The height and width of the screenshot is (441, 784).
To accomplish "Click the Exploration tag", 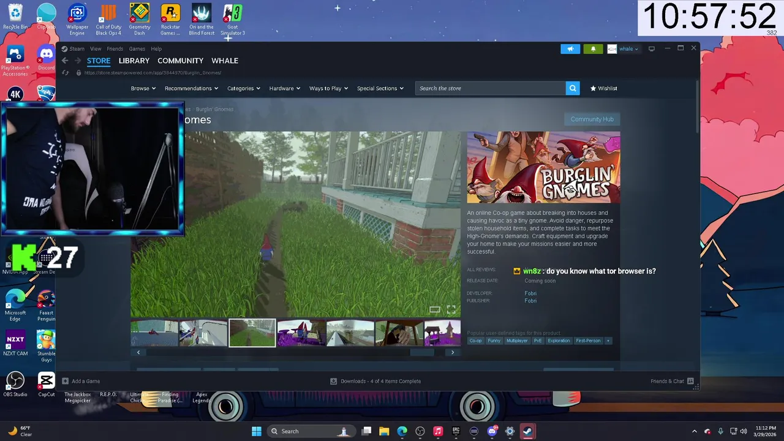I will (x=559, y=341).
